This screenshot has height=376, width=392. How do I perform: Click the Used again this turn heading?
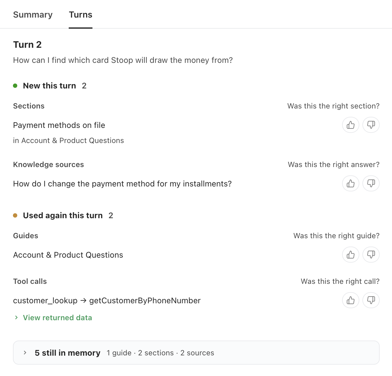(x=63, y=215)
